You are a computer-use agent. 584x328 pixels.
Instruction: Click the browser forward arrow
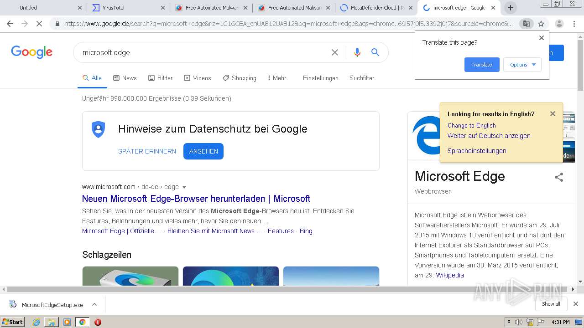(25, 24)
